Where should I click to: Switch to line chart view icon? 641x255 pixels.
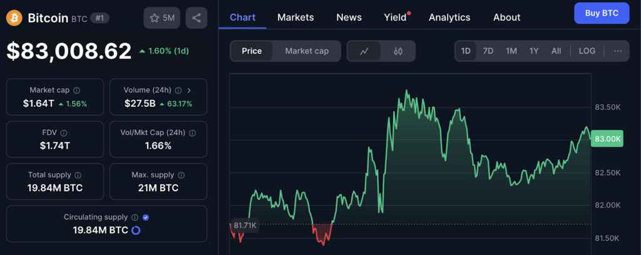point(364,51)
